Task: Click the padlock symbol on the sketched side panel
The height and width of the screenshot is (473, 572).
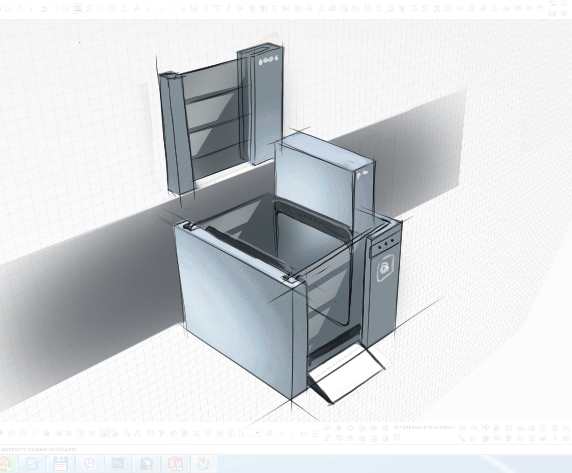Action: coord(384,268)
